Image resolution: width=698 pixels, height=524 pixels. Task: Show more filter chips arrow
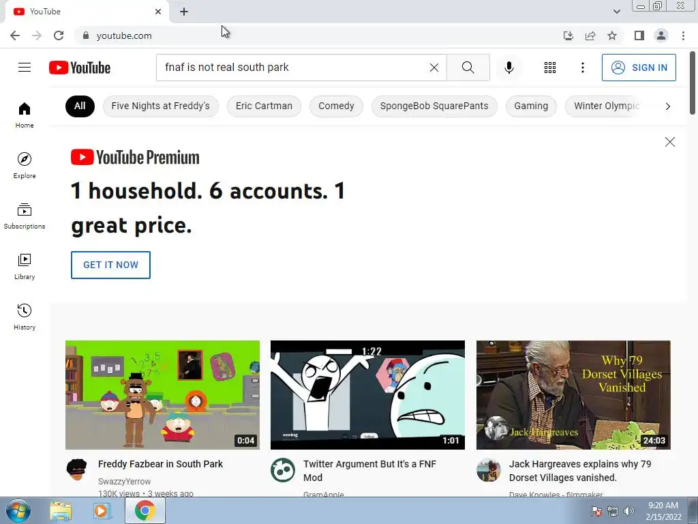[668, 106]
